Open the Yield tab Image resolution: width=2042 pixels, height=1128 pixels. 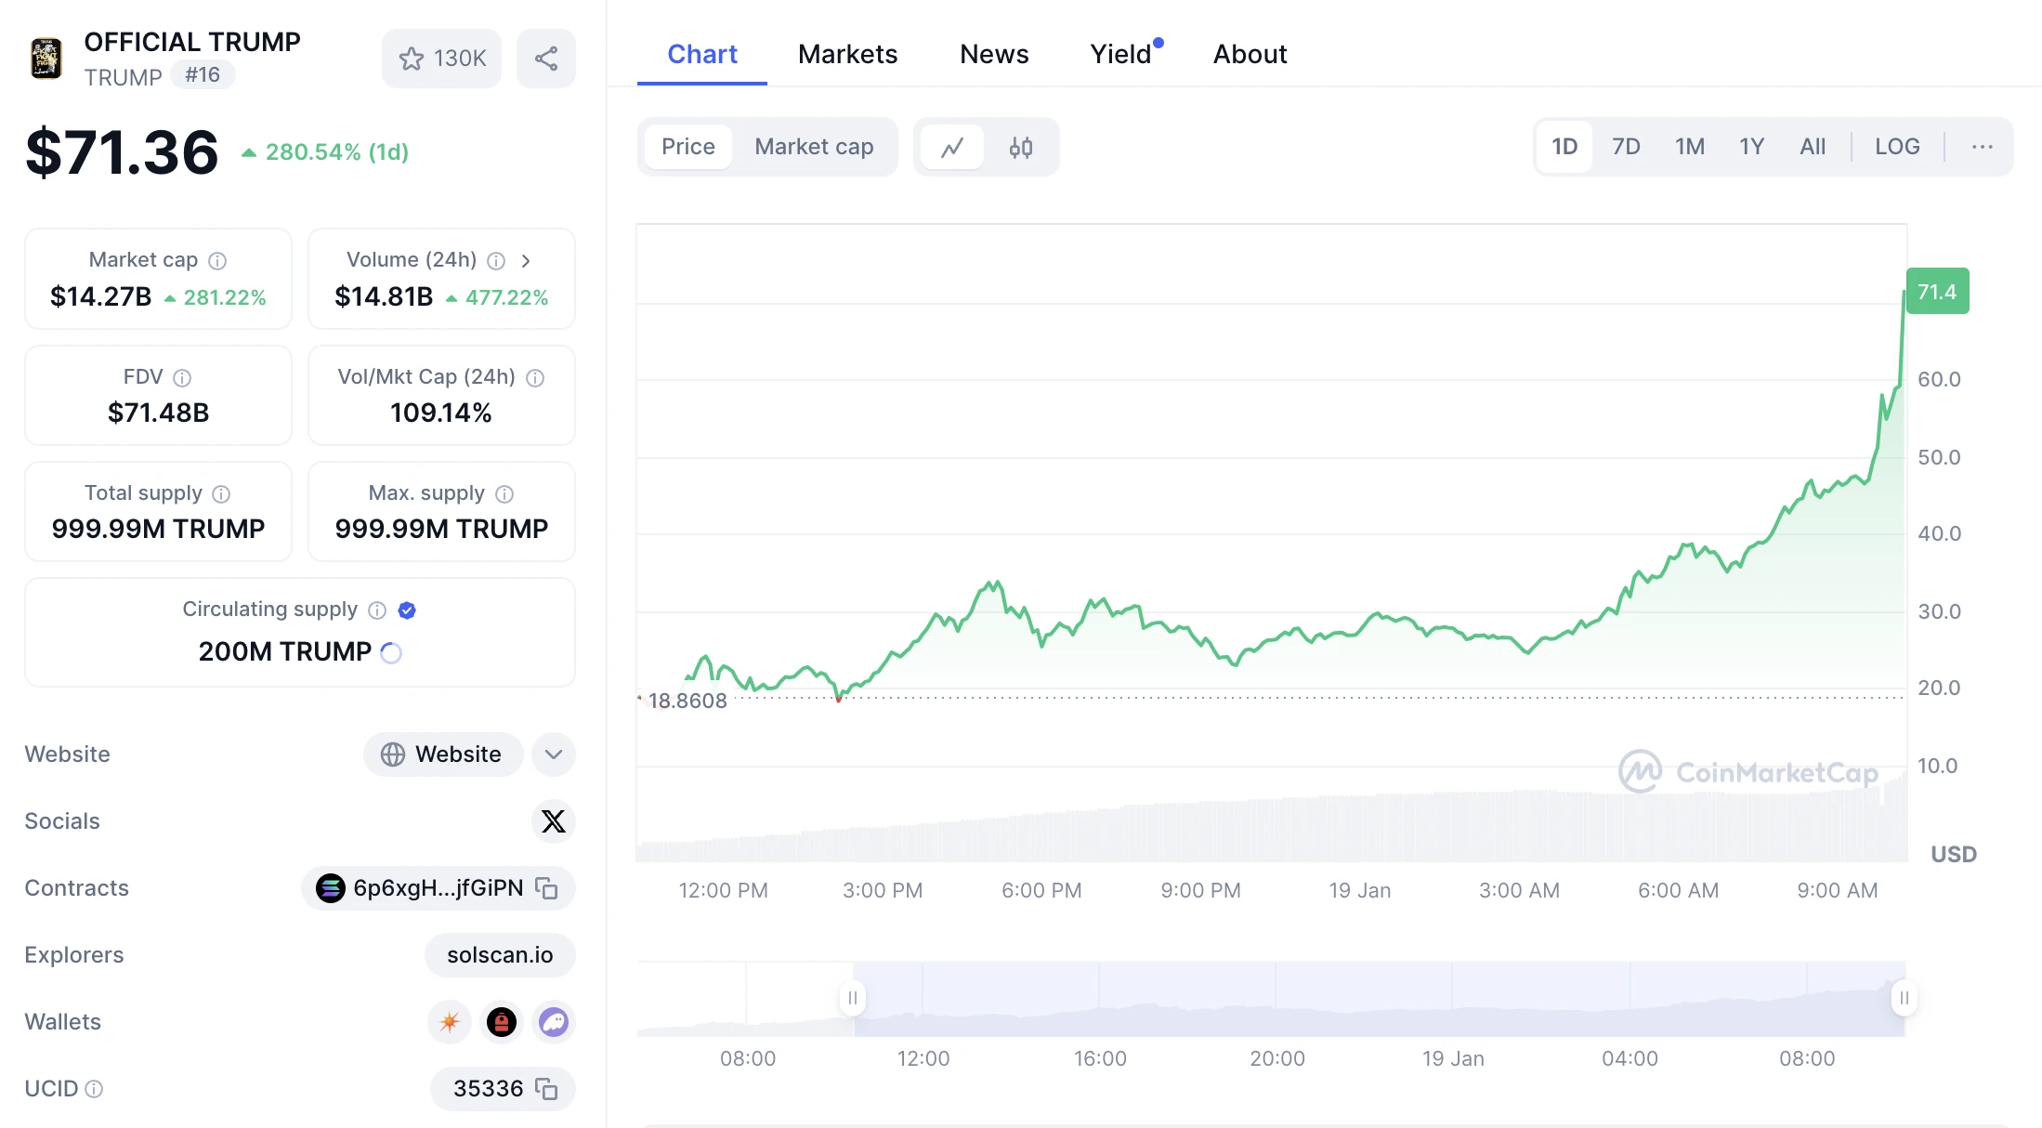[1121, 54]
